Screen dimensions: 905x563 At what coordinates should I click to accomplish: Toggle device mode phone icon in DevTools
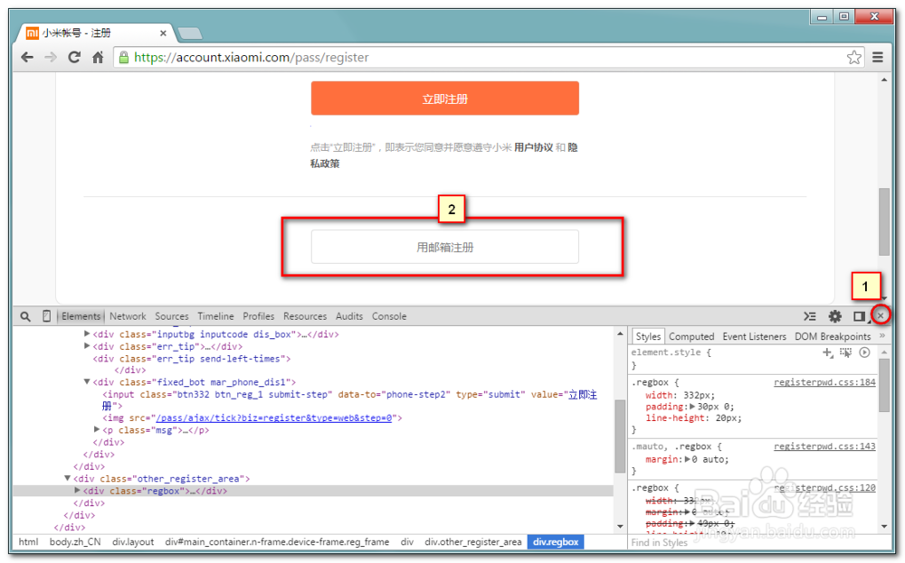[46, 315]
